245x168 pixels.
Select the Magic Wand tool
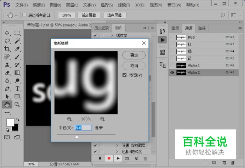pyautogui.click(x=17, y=41)
